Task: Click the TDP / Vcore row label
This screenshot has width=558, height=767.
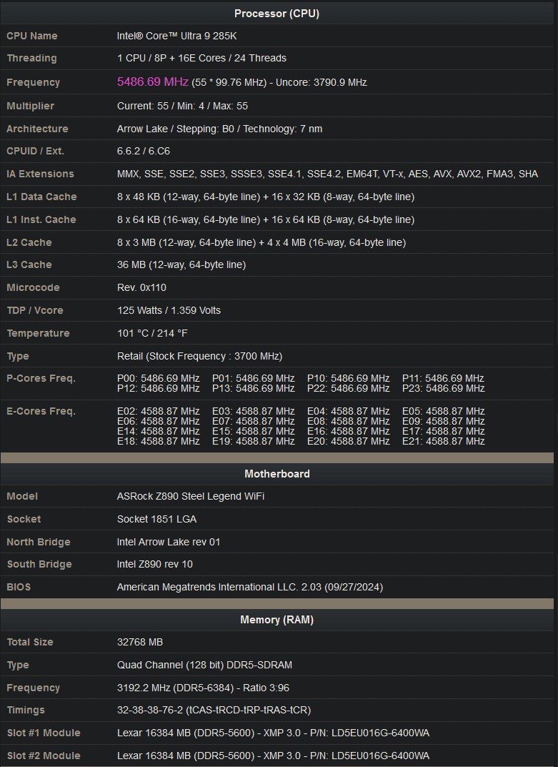Action: pos(35,311)
